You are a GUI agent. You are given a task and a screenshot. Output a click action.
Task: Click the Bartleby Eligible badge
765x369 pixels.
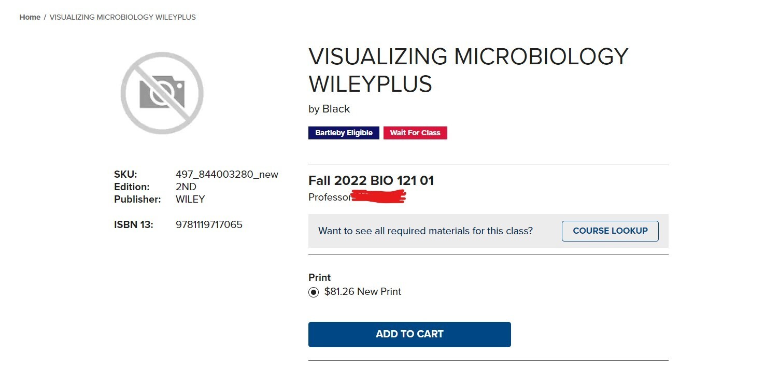tap(344, 133)
